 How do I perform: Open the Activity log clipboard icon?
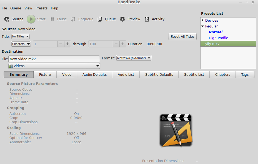[147, 19]
